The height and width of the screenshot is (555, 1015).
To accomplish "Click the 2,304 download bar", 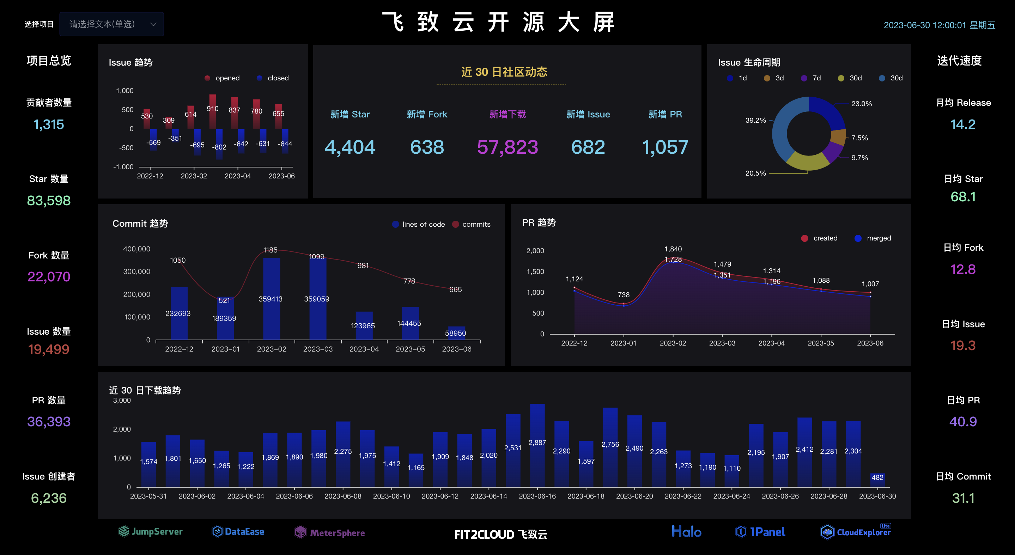I will (x=853, y=454).
